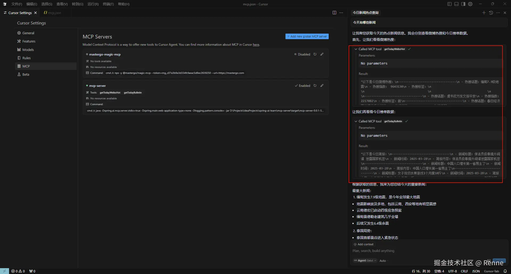The height and width of the screenshot is (274, 511).
Task: Toggle Cursor Tab in status bar
Action: tap(491, 271)
